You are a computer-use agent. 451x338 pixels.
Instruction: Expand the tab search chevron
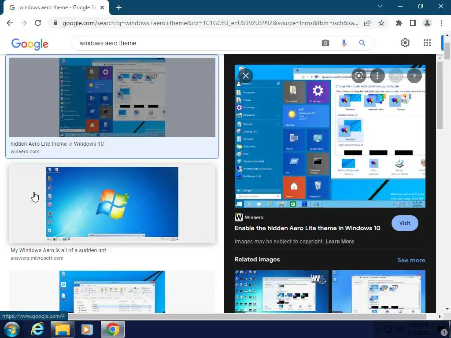pos(380,6)
